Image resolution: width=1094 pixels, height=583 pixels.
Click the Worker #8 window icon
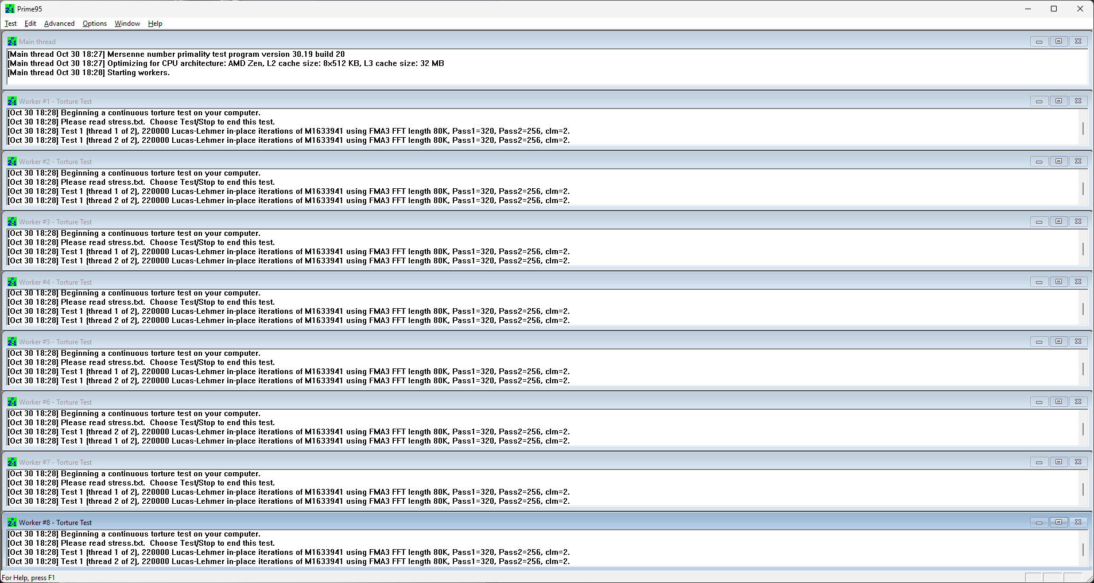tap(12, 522)
